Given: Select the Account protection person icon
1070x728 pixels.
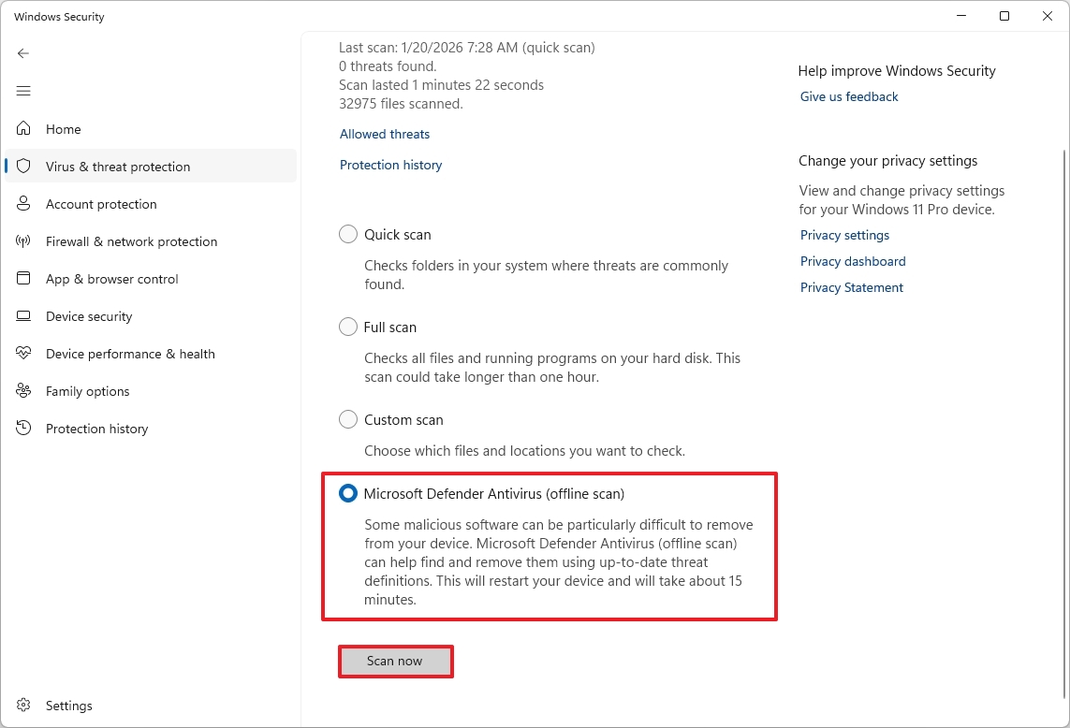Looking at the screenshot, I should pos(23,204).
